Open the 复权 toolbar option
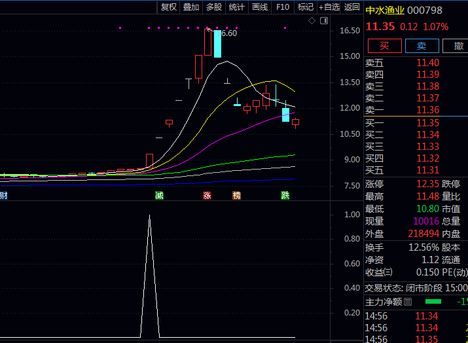 coord(169,7)
